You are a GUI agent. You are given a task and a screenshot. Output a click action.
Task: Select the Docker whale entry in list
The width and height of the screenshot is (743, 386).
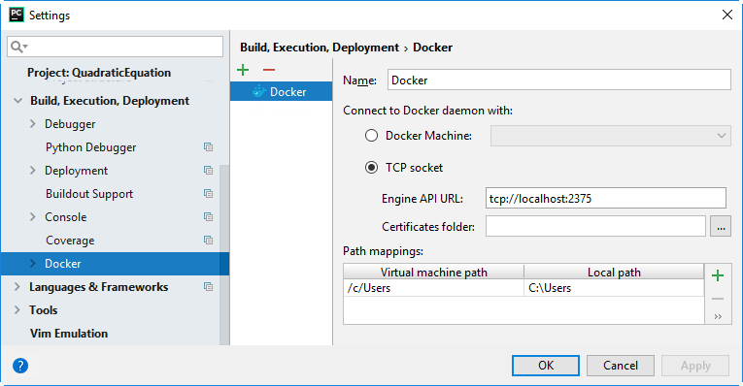281,91
